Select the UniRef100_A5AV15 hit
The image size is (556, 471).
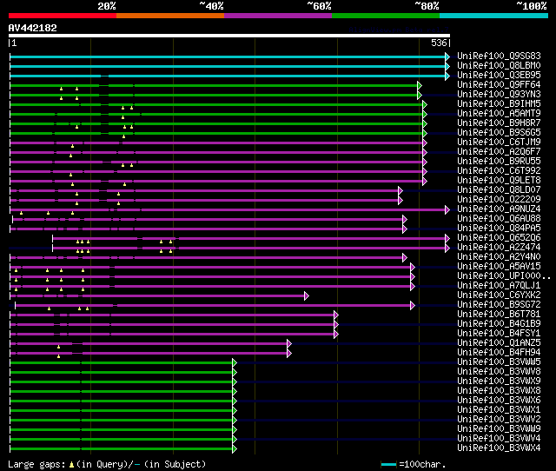(499, 267)
